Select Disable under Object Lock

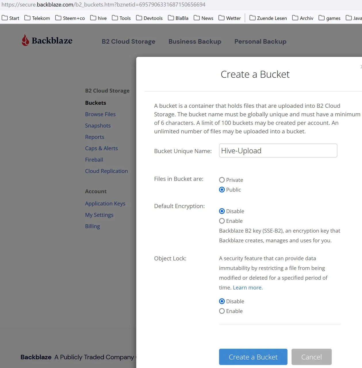coord(222,301)
